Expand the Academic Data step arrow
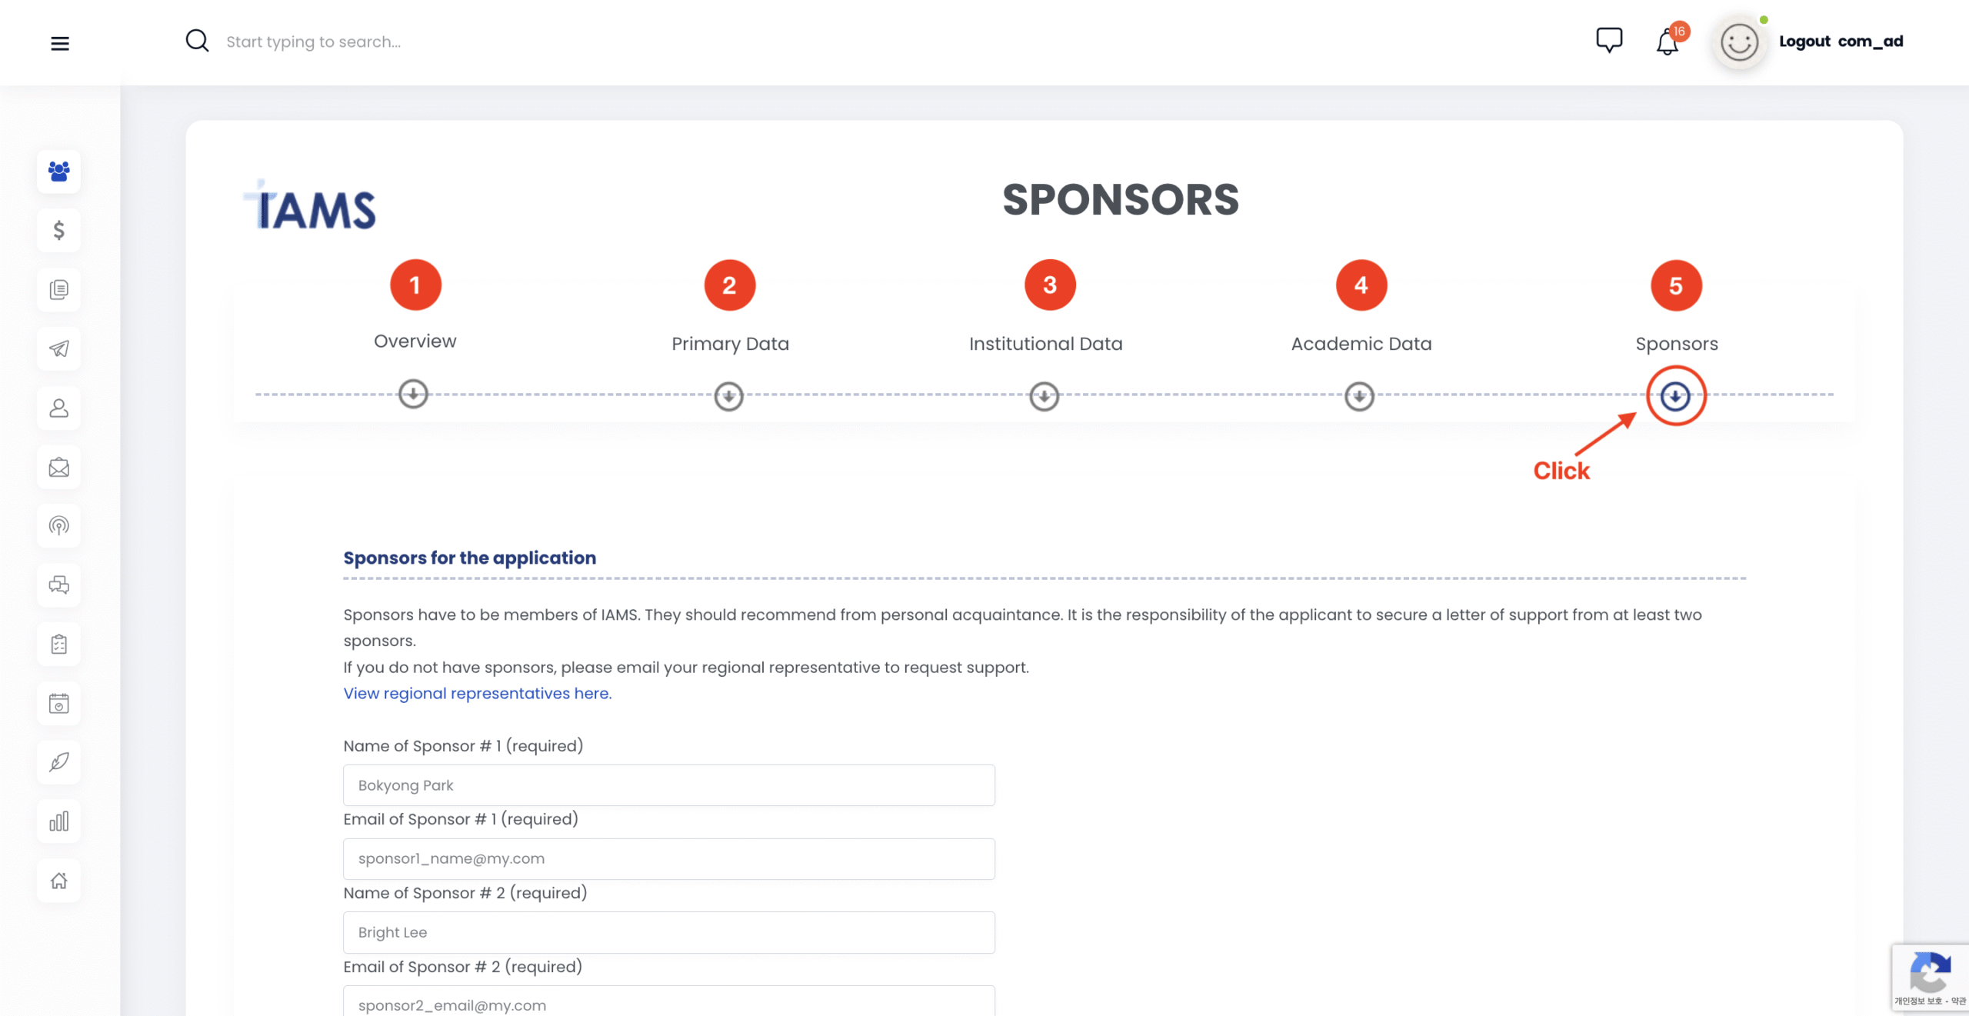Image resolution: width=1969 pixels, height=1016 pixels. pyautogui.click(x=1359, y=396)
